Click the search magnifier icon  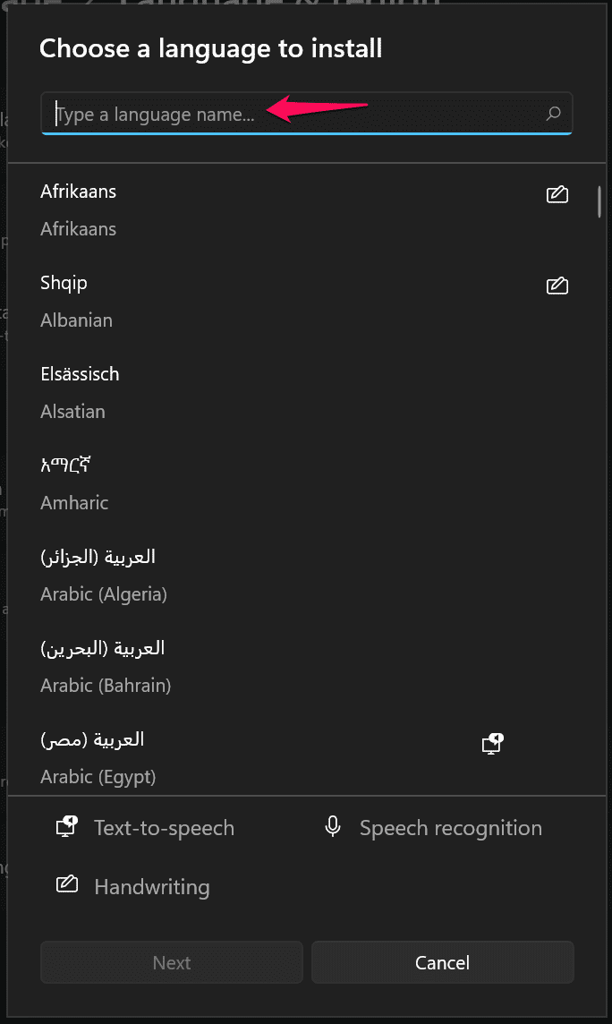[554, 114]
